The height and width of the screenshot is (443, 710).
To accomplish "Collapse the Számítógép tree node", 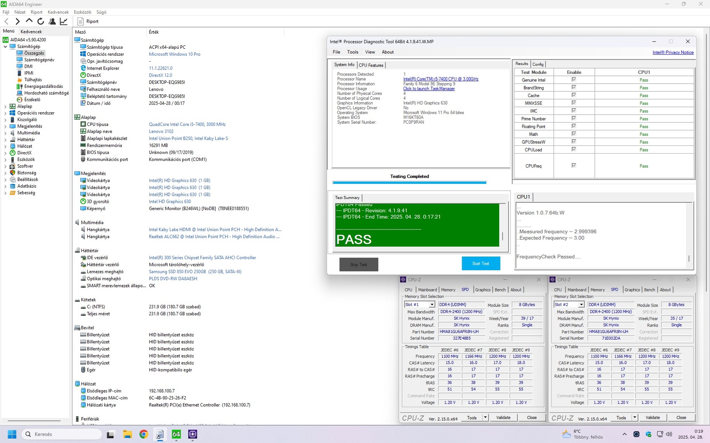I will point(5,46).
